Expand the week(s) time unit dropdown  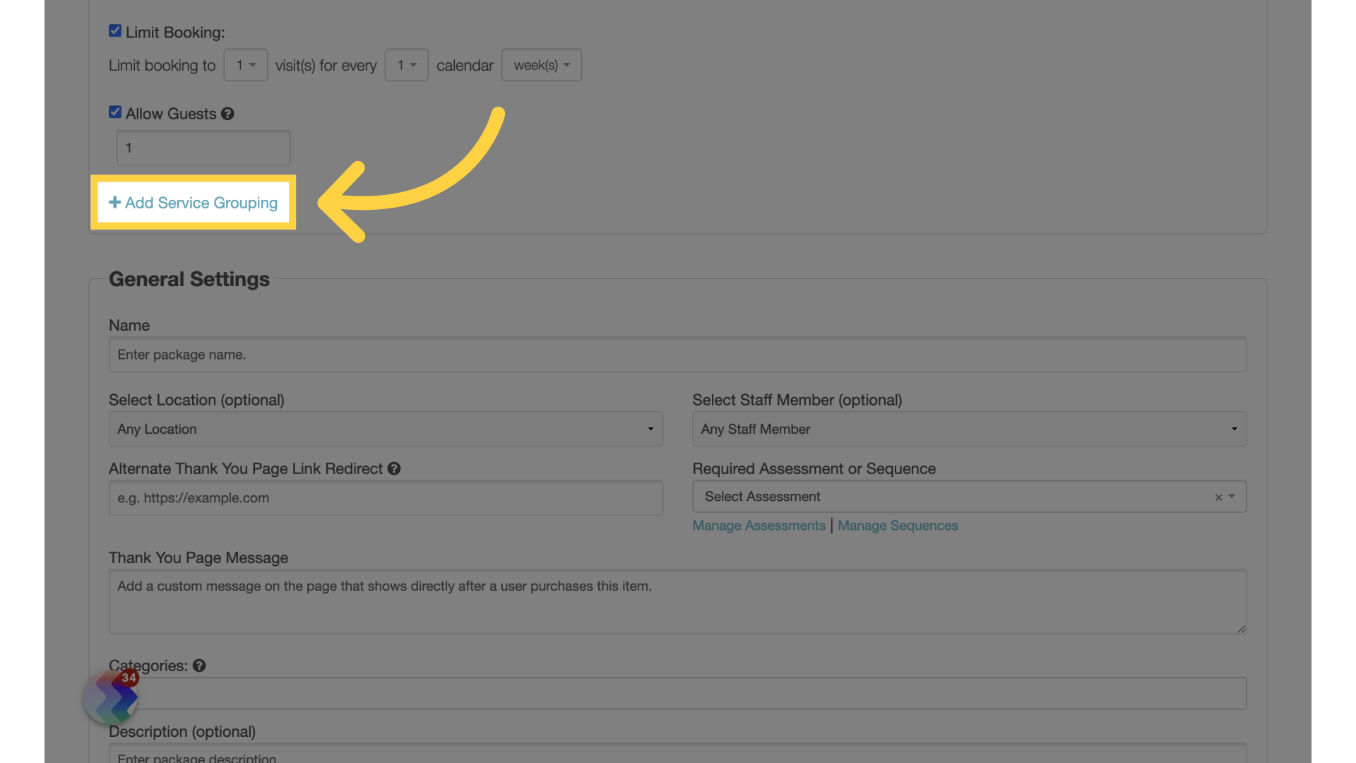coord(541,64)
